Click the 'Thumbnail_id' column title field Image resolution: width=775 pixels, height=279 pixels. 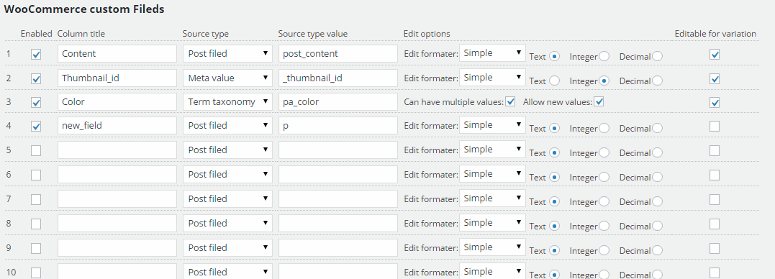(117, 78)
